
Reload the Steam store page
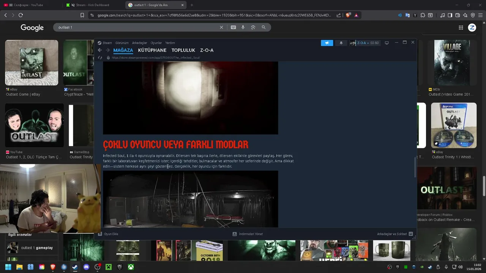pyautogui.click(x=100, y=58)
